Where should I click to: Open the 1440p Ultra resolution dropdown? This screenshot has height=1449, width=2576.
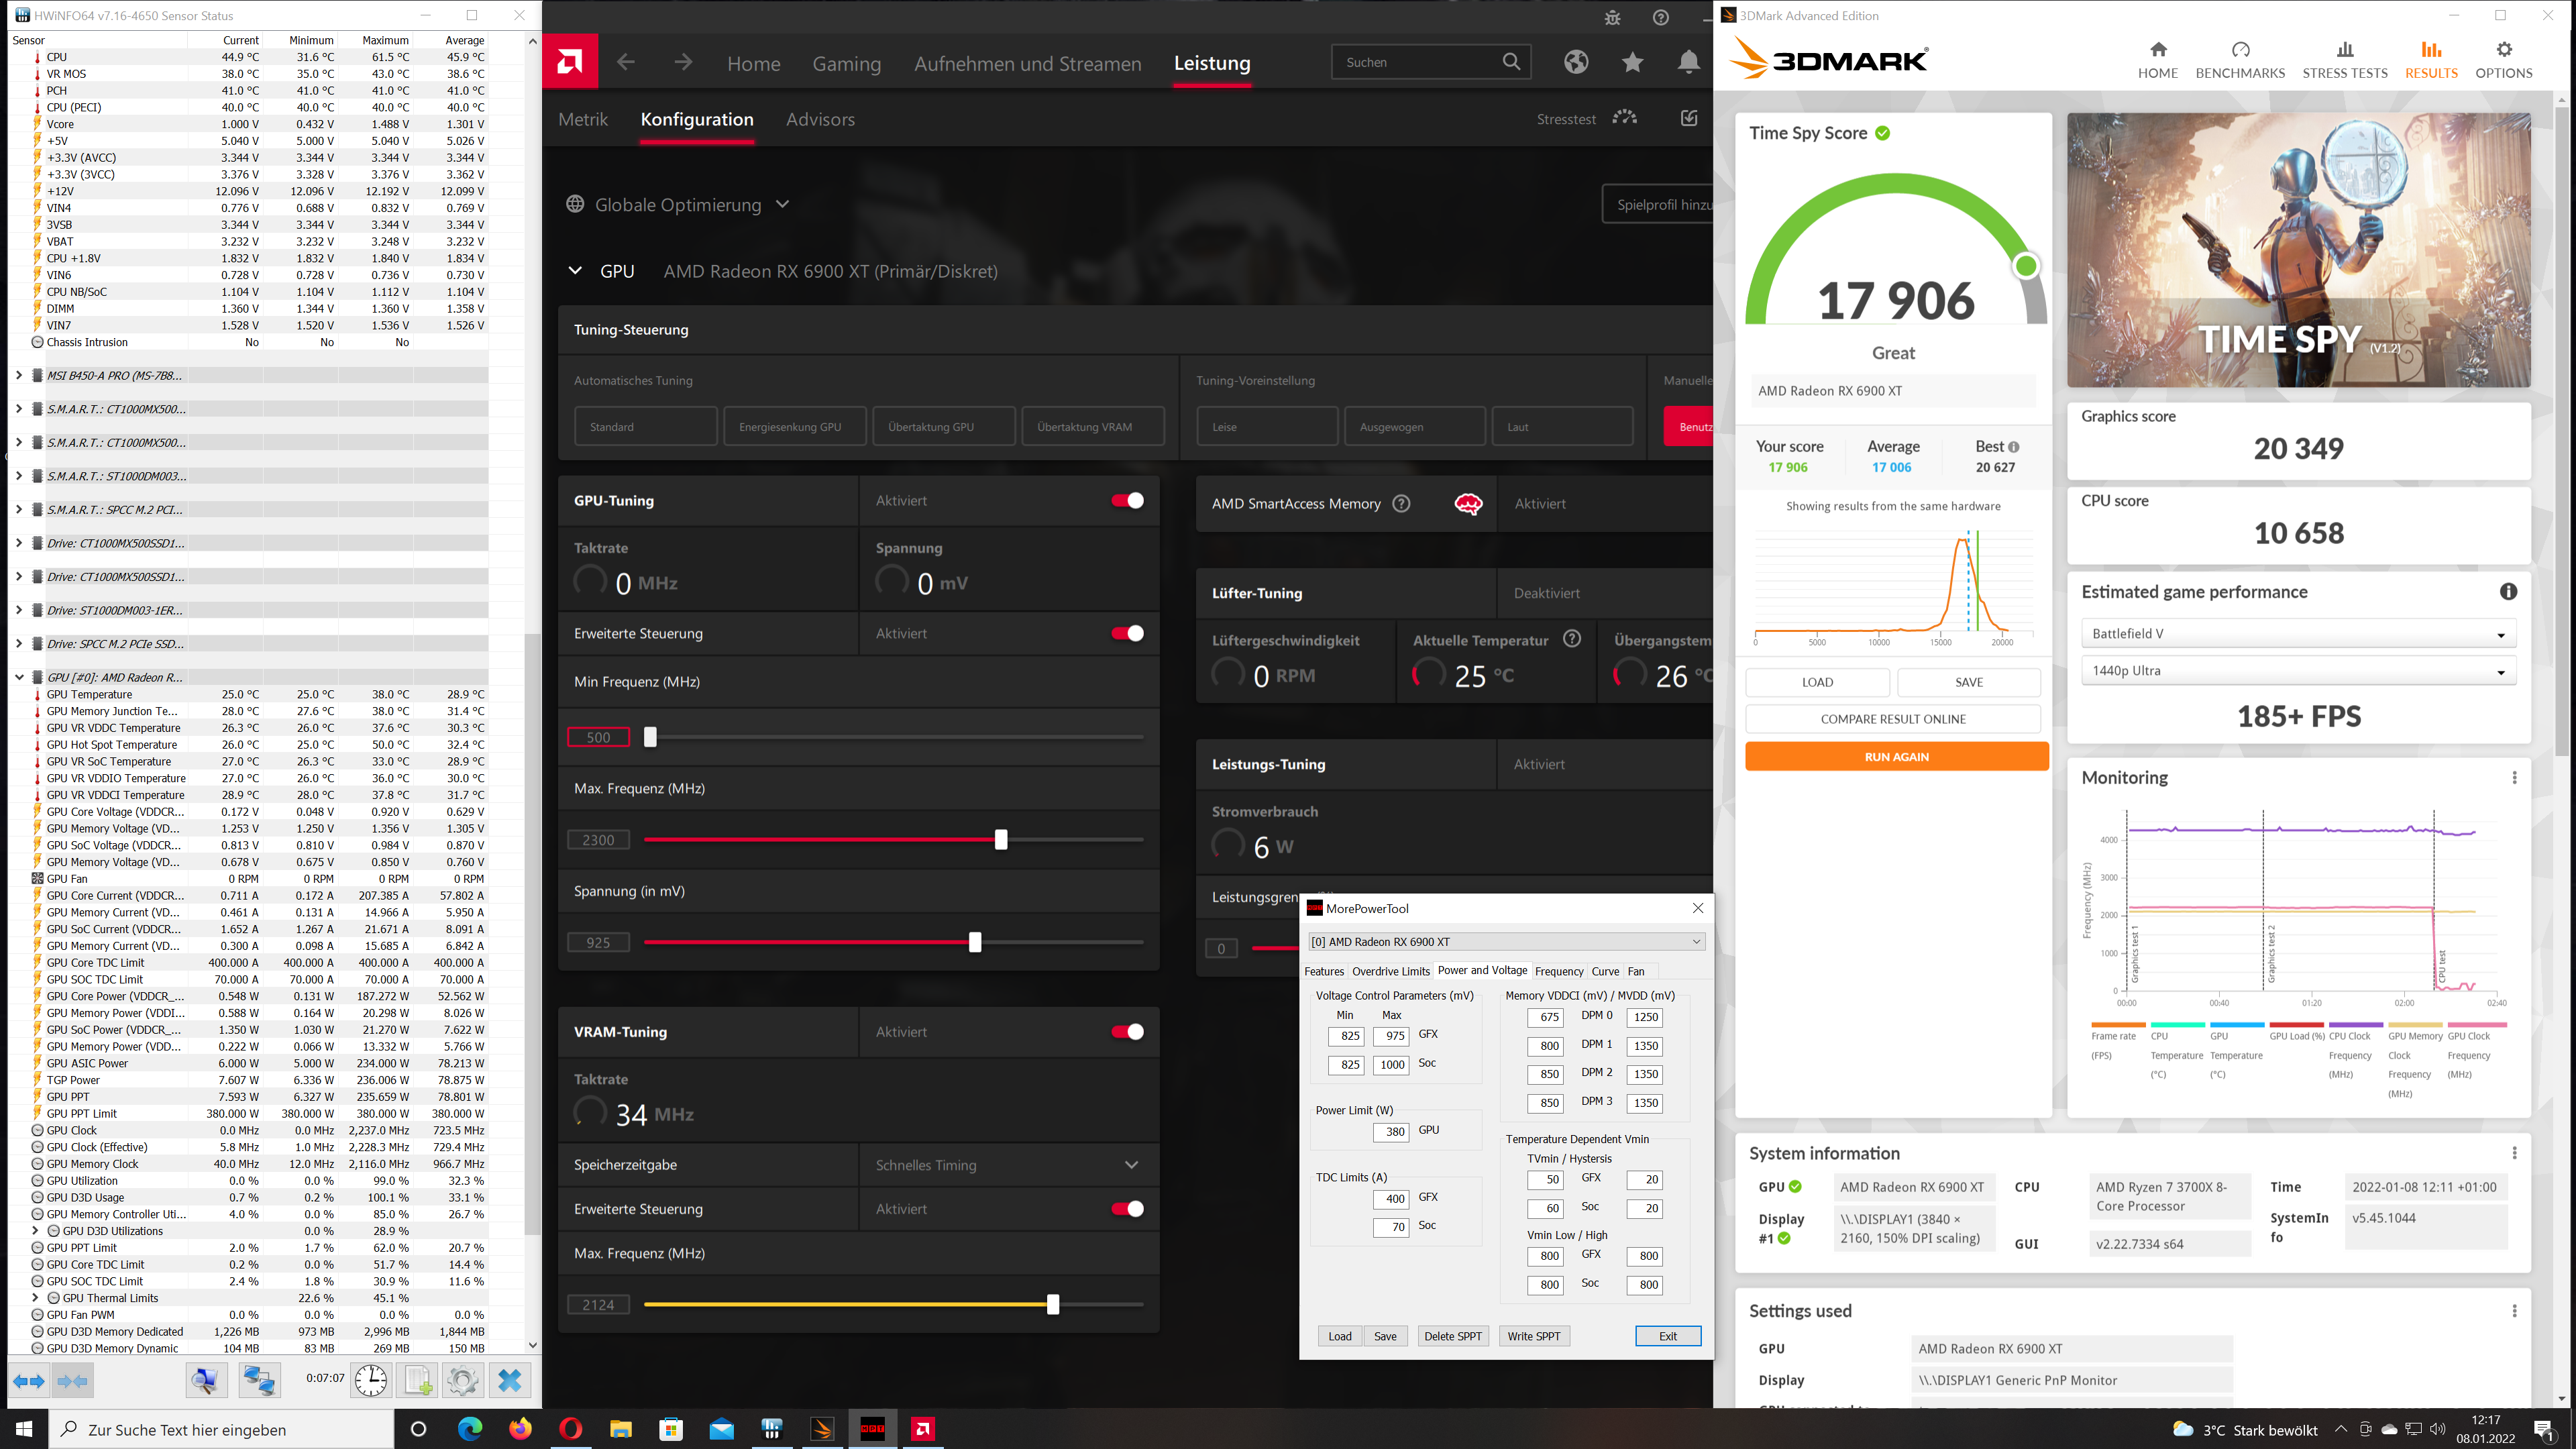click(x=2298, y=671)
